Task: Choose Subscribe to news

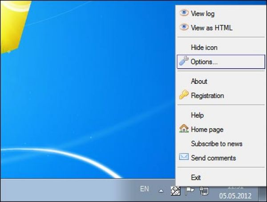Action: 221,144
